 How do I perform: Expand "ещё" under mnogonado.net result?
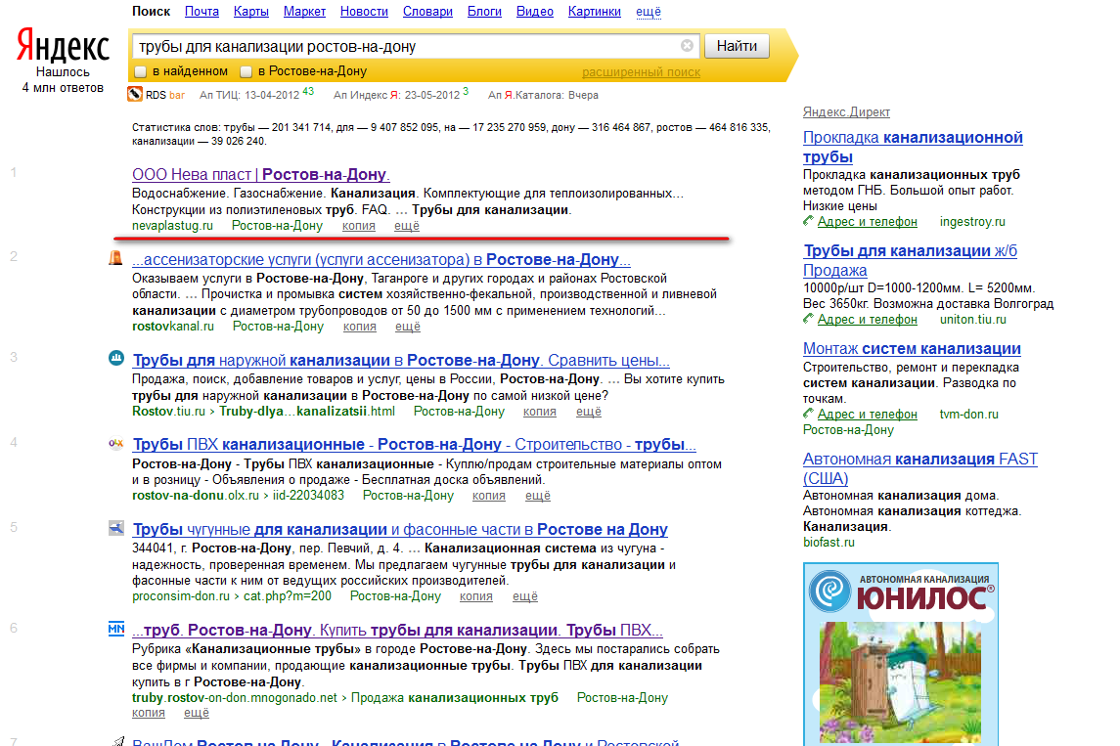(x=197, y=713)
